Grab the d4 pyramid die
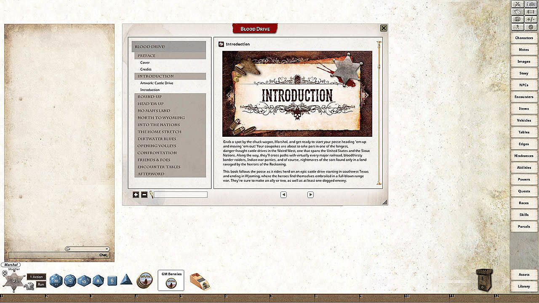Screen dimensions: 539x303 click(126, 279)
